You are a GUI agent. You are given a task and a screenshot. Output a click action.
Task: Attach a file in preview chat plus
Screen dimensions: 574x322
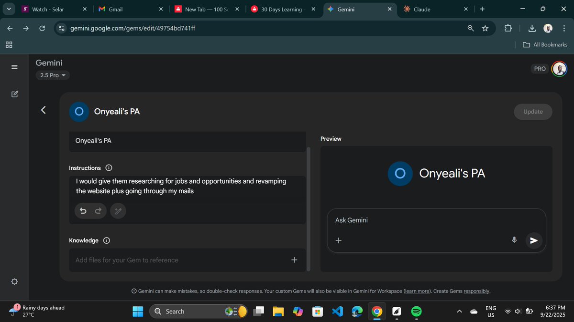pos(339,240)
